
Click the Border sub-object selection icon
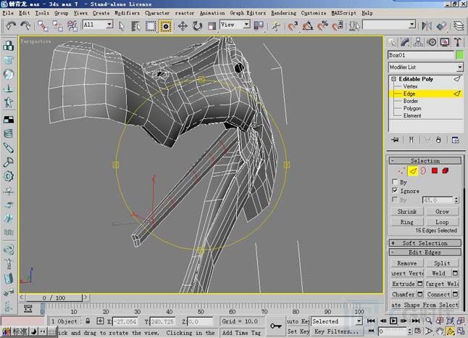click(x=423, y=171)
